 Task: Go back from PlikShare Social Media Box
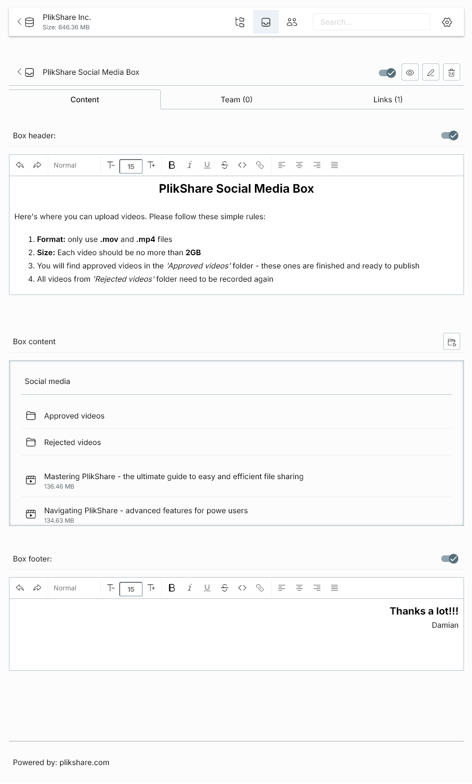tap(19, 72)
